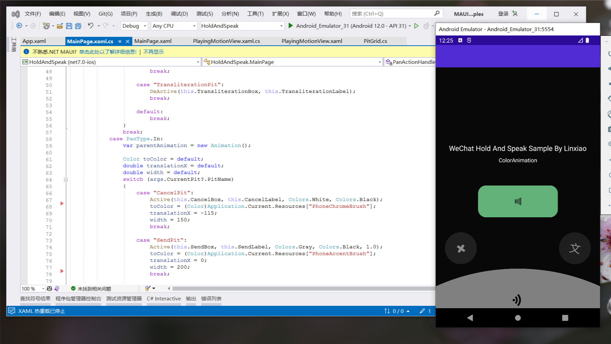Click the 单击此处以了解详细信息 link
Screen dimensions: 611x344
(x=108, y=52)
